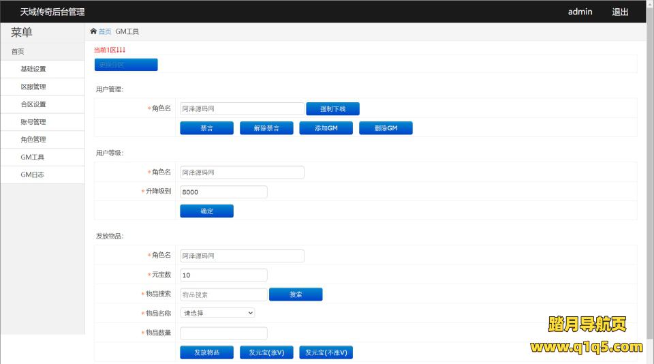Select 合区设置 from the left menu
This screenshot has height=364, width=654.
(33, 104)
